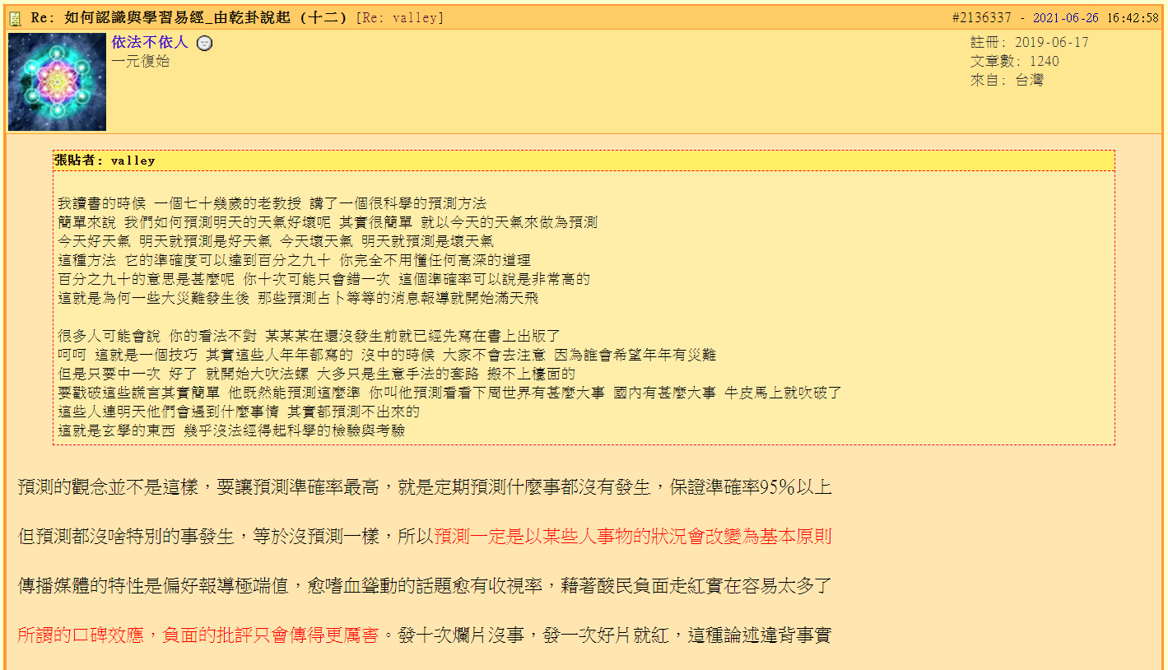Click the offline status face icon next to 依法不依人
Screen dimensions: 1168x670
(x=202, y=42)
